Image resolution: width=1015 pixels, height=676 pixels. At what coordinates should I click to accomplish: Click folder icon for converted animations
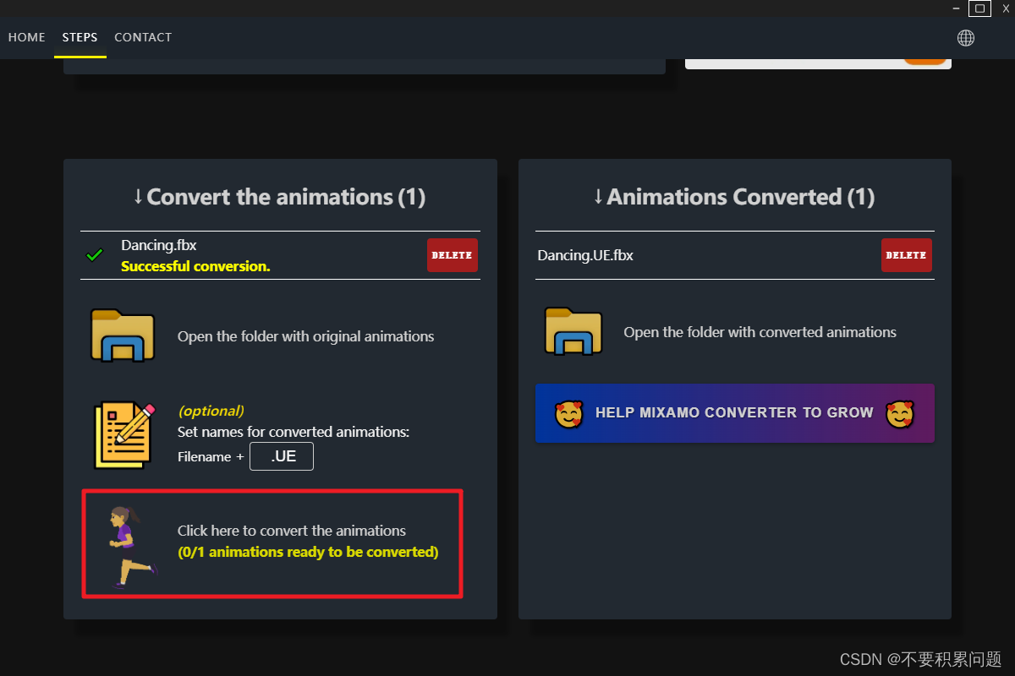coord(573,331)
